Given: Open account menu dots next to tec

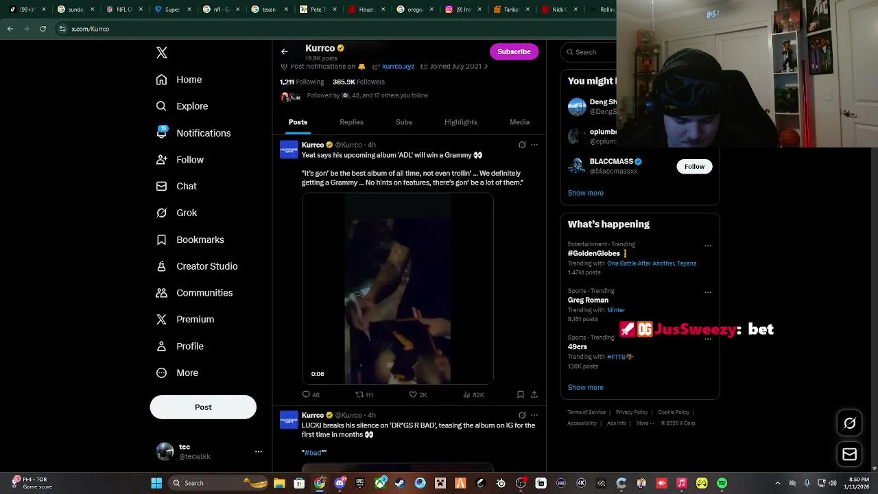Looking at the screenshot, I should click(x=259, y=451).
